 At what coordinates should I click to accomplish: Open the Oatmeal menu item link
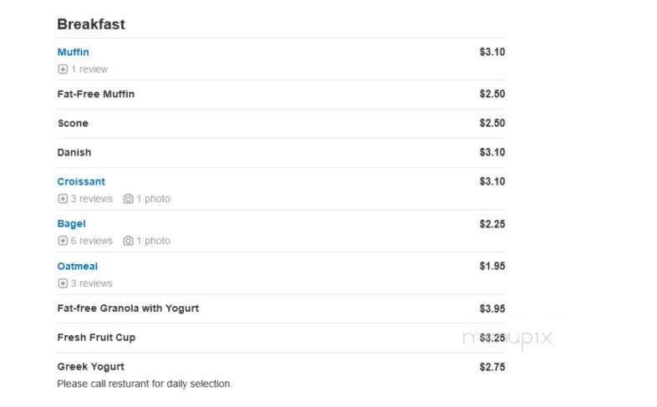click(x=77, y=267)
